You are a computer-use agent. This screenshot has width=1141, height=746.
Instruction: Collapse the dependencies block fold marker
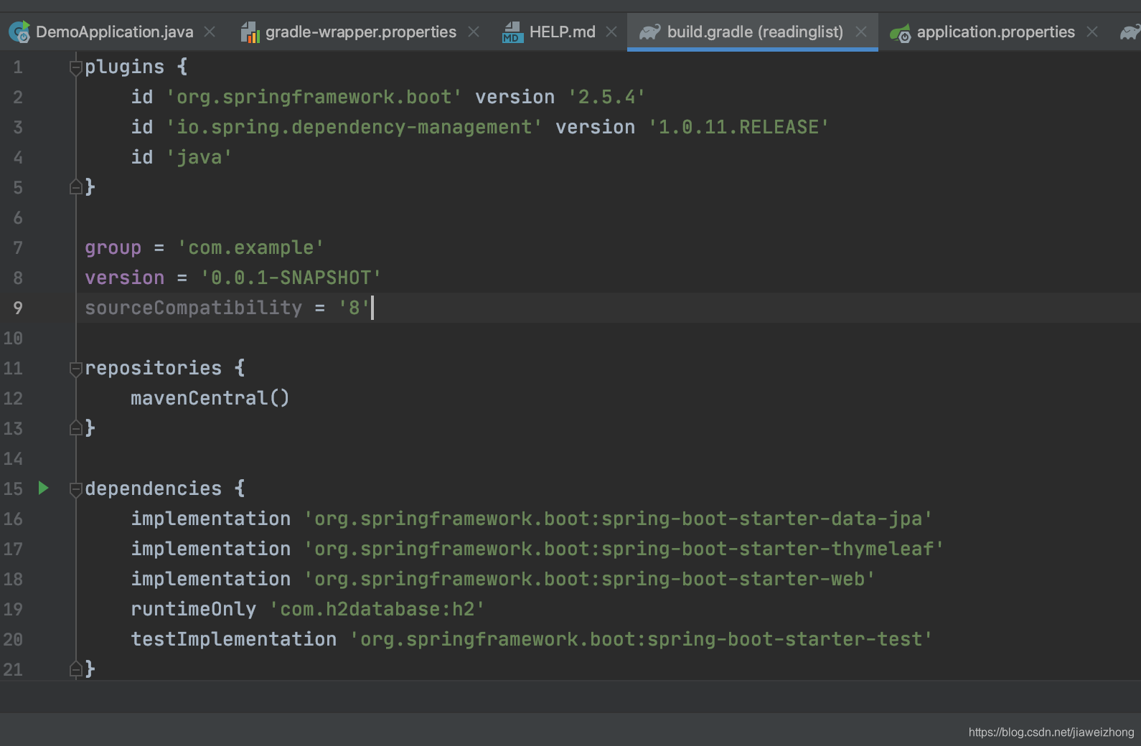(75, 489)
